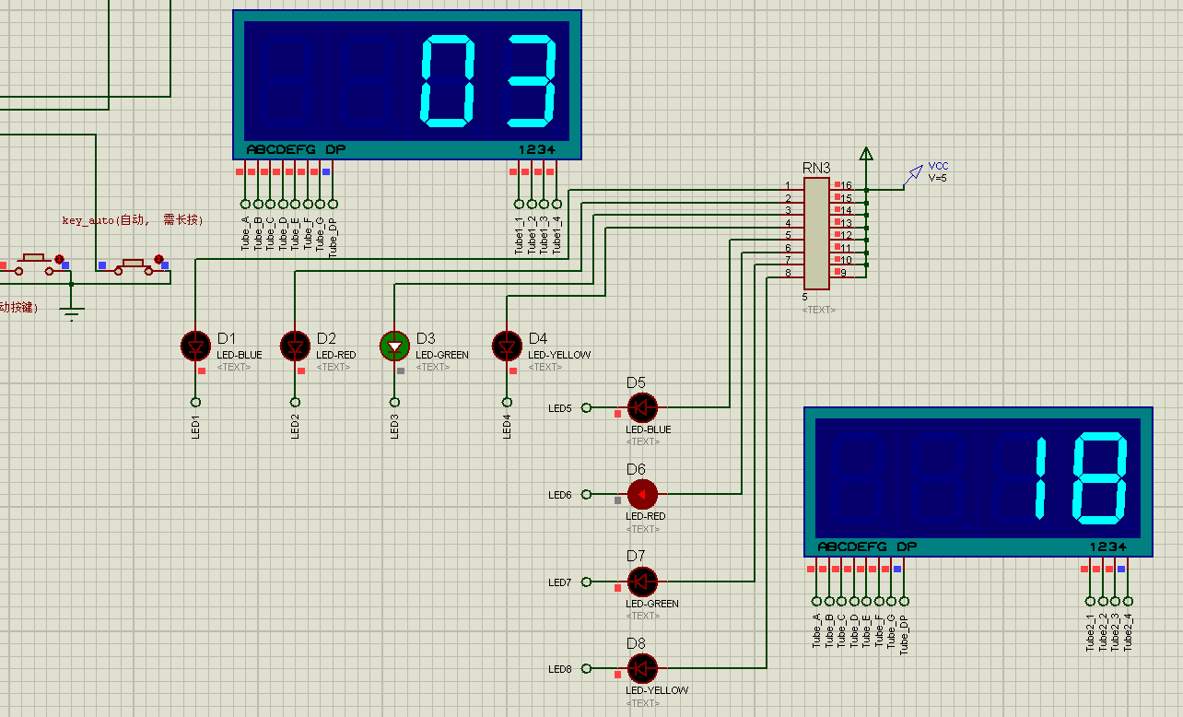Click the D7 LED-GREEN diode symbol
The height and width of the screenshot is (717, 1183).
[642, 582]
